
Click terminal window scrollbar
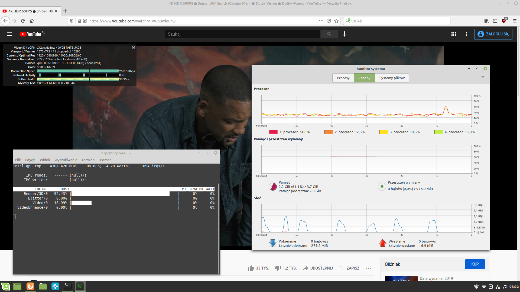218,228
